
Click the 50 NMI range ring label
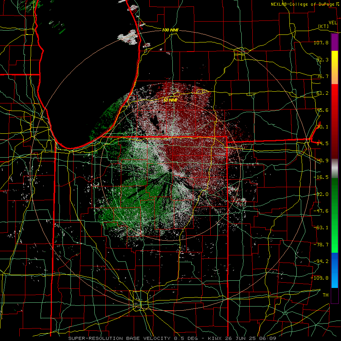coord(170,100)
